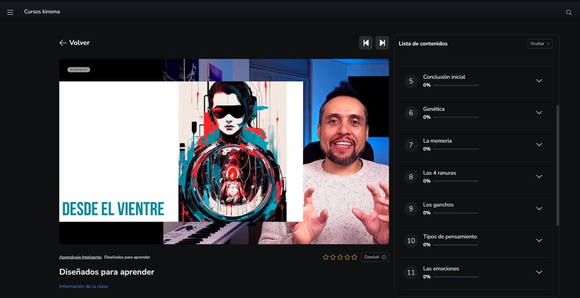
Task: Expand the Conclusión inicial section
Action: point(540,80)
